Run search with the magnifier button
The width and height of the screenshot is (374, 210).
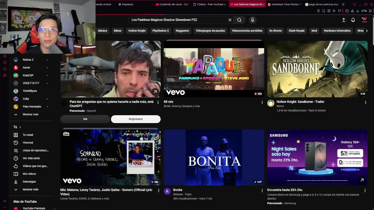pos(239,20)
